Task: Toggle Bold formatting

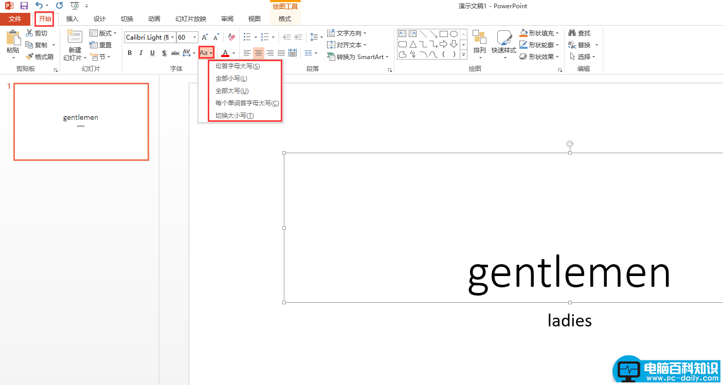Action: pos(130,53)
